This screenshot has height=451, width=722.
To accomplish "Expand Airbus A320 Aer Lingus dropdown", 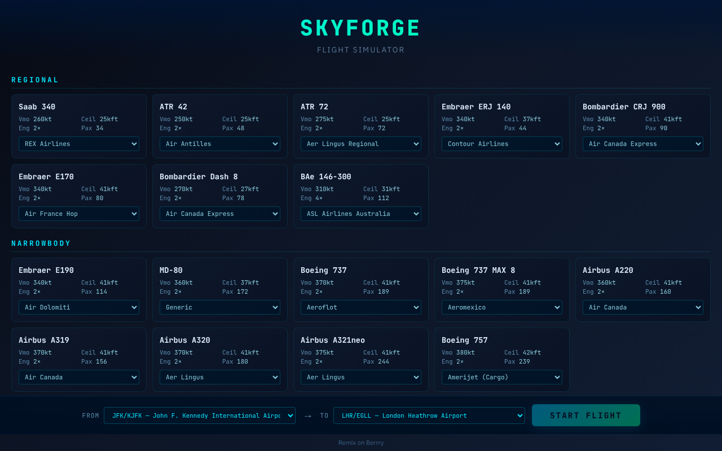I will click(x=220, y=377).
